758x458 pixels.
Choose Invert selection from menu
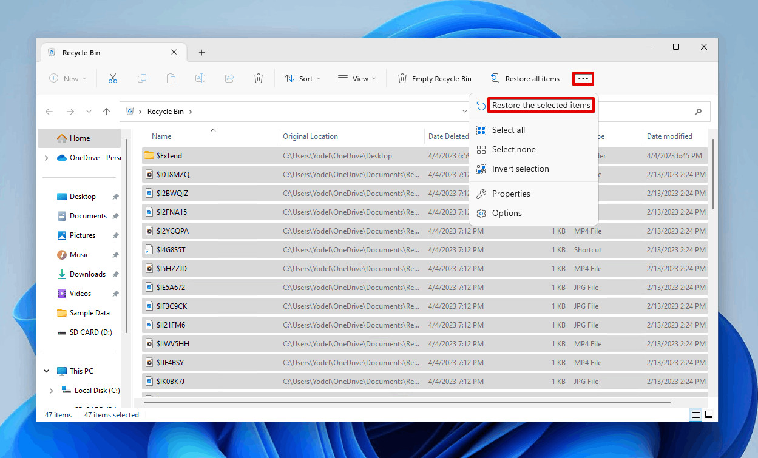click(533, 169)
